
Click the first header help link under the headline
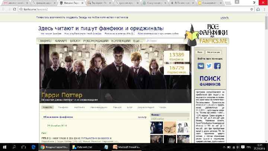(51, 34)
